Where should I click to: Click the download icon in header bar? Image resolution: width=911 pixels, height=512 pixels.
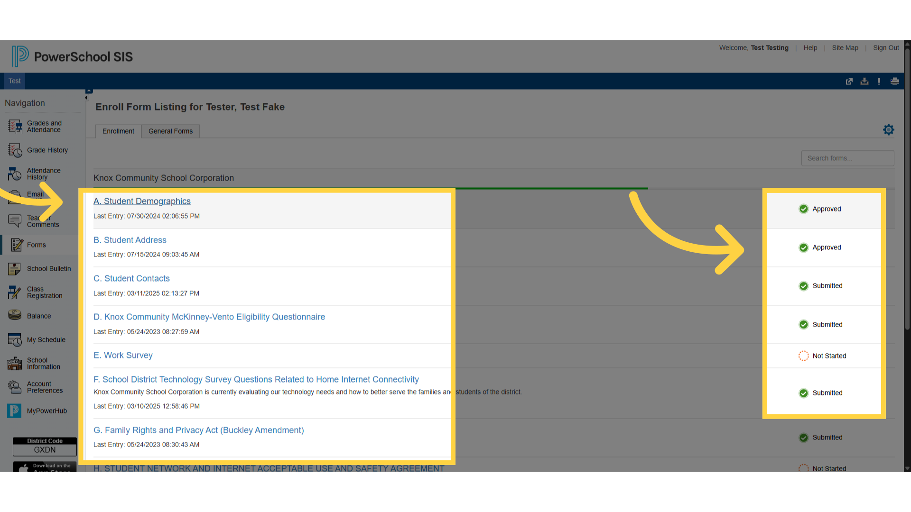(865, 82)
